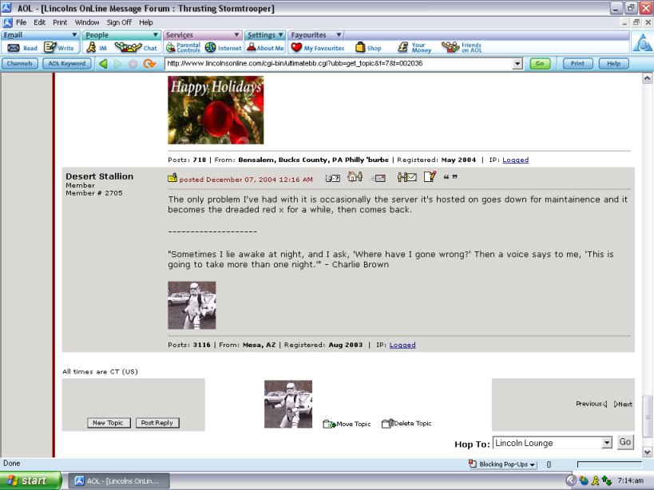Screen dimensions: 654x490
Task: Click in the URL address field
Action: pos(338,64)
